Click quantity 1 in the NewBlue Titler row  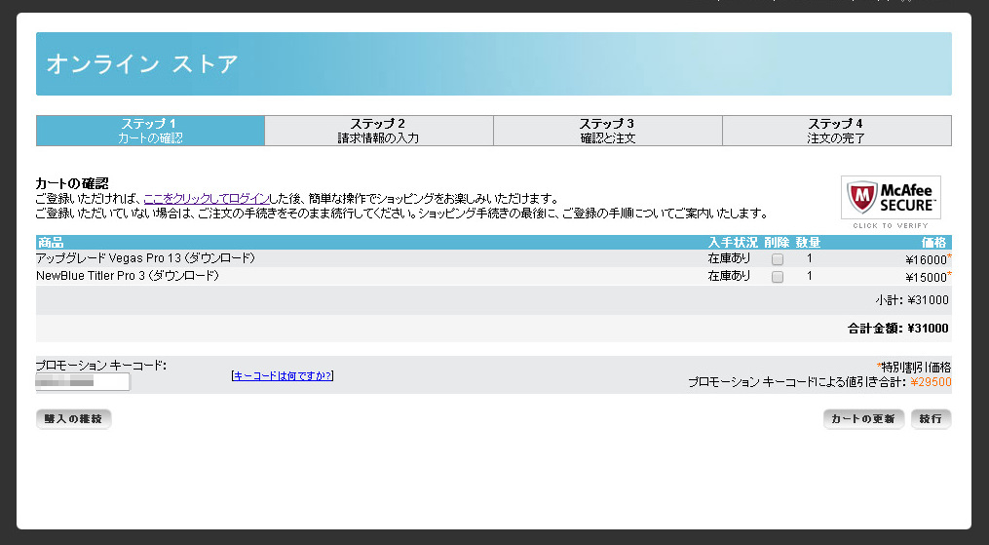point(810,276)
